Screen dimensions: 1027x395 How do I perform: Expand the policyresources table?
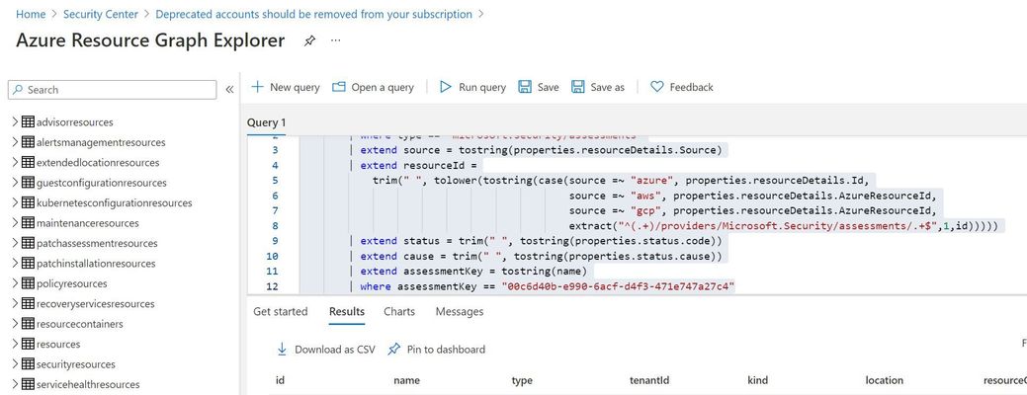point(15,283)
